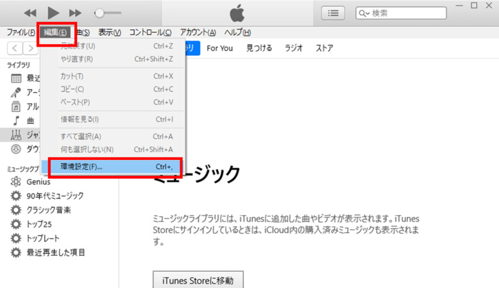Choose すべて選択(A) menu entry
The height and width of the screenshot is (288, 499).
click(x=113, y=136)
